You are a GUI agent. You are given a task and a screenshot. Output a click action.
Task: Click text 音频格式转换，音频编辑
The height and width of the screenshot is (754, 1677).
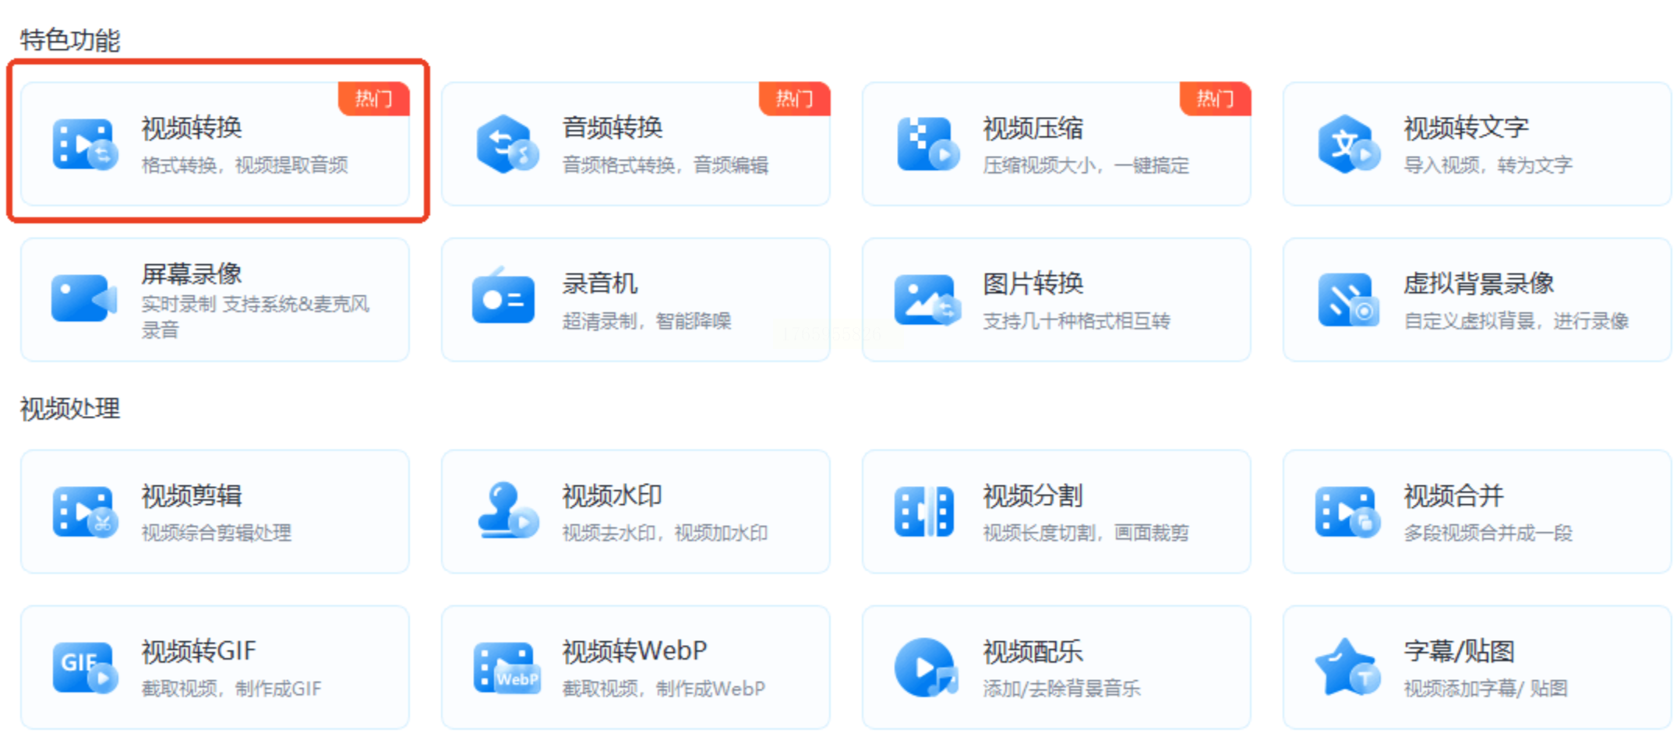coord(666,165)
